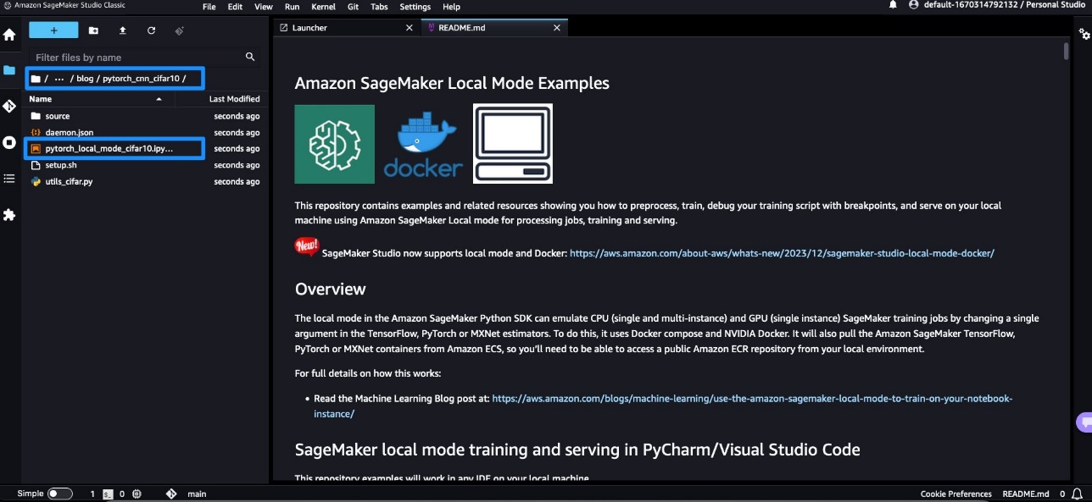Viewport: 1092px width, 502px height.
Task: Open Running Terminals and Kernels sidebar icon
Action: click(9, 142)
